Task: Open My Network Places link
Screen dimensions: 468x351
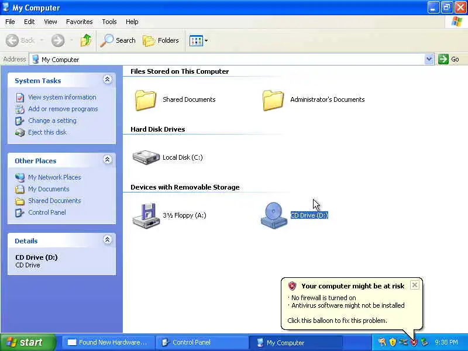Action: coord(54,177)
